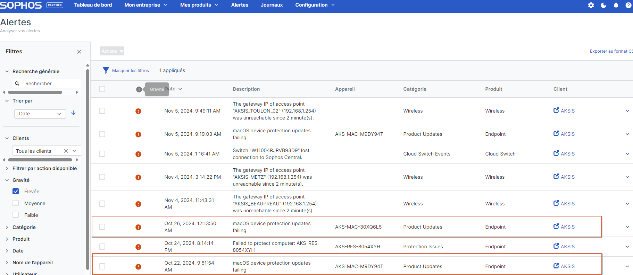Click severity icon for Cloud Switch alert
This screenshot has width=633, height=275.
point(138,154)
